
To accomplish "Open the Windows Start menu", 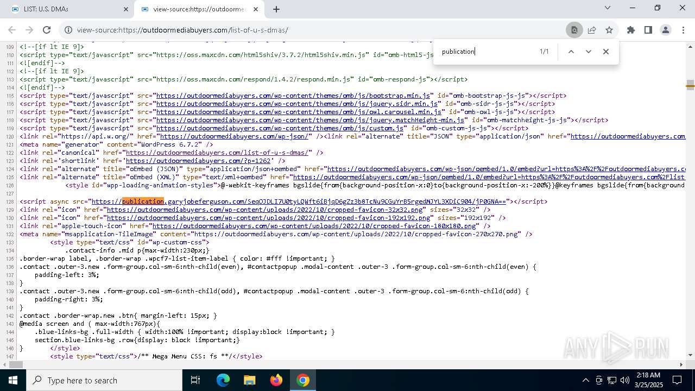I will pos(13,380).
